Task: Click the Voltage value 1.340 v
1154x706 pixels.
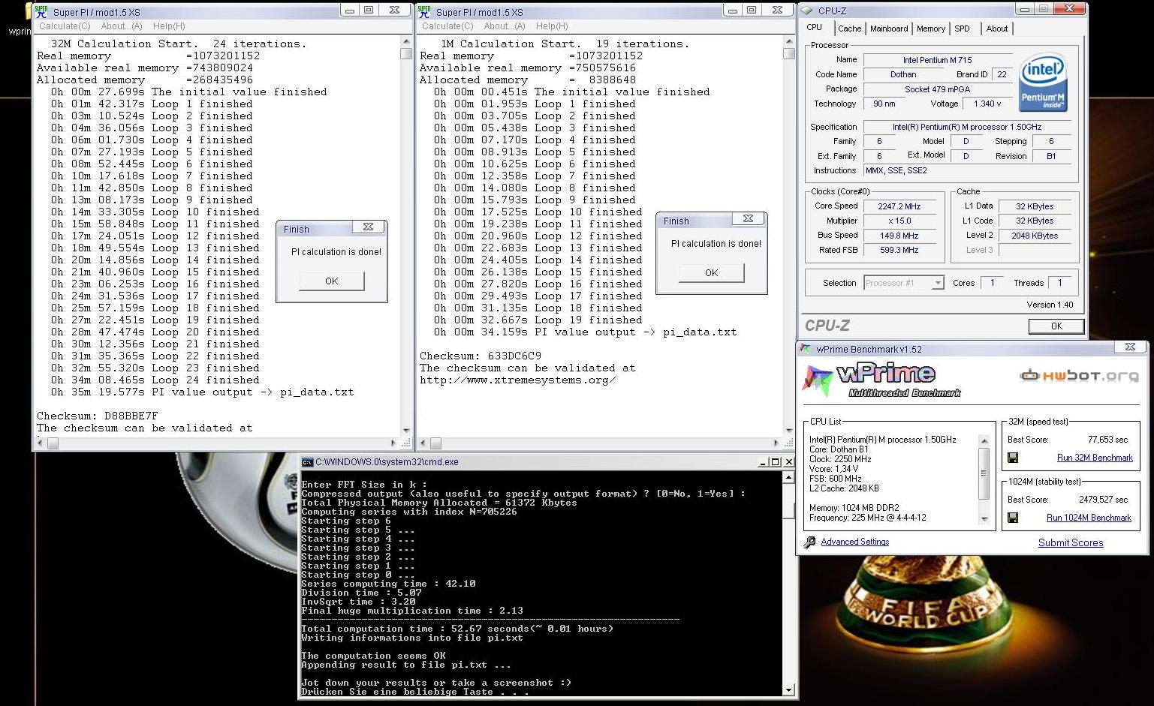Action: tap(987, 104)
